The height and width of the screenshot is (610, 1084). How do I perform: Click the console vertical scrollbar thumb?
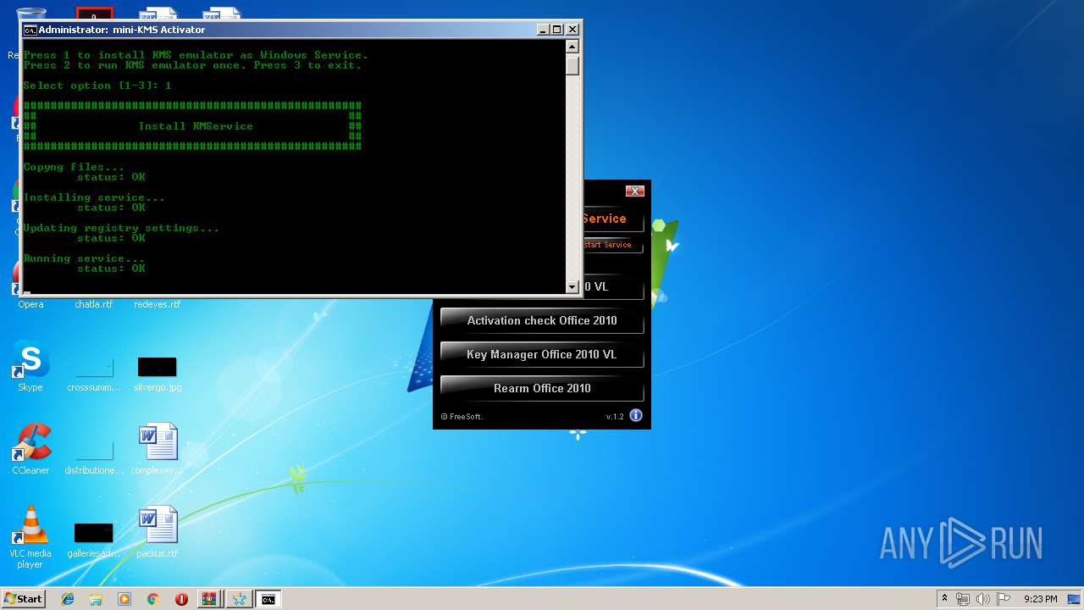[572, 64]
